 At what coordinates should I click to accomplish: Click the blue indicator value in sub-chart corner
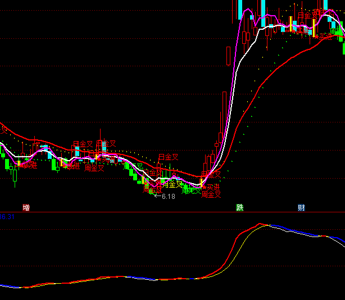point(7,216)
